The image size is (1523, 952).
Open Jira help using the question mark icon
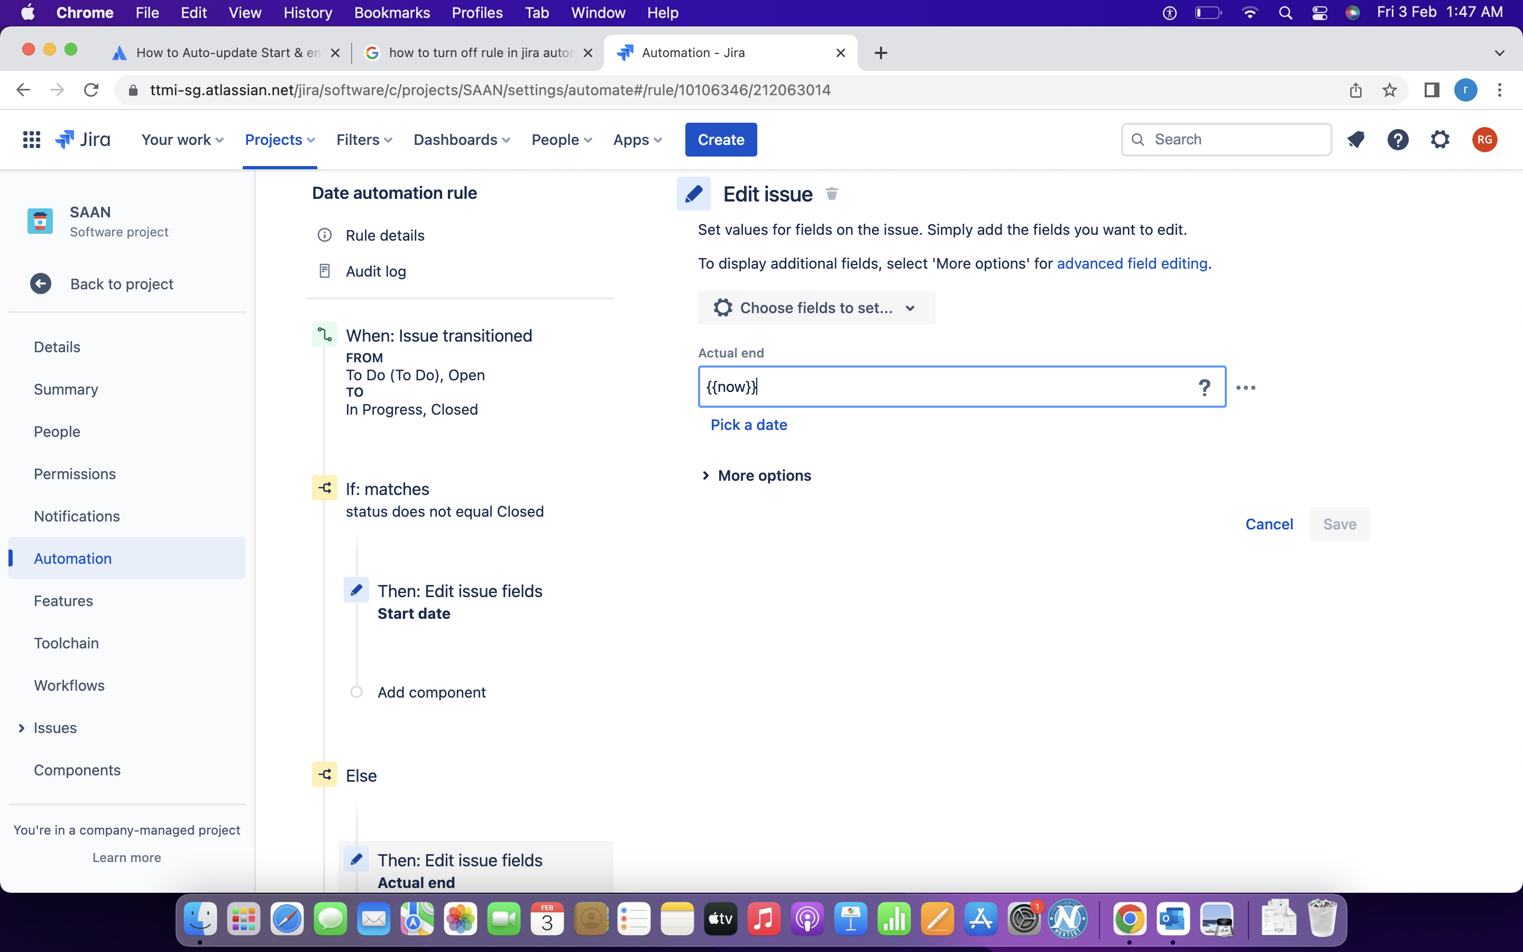pos(1398,139)
